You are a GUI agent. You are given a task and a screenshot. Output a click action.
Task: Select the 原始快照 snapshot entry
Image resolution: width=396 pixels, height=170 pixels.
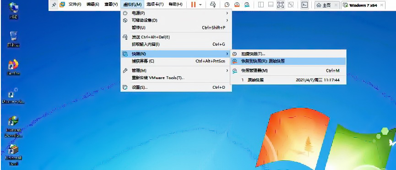[288, 80]
